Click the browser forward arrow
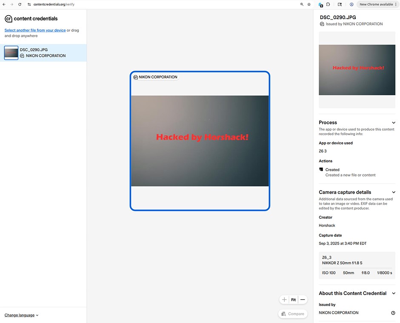 12,4
